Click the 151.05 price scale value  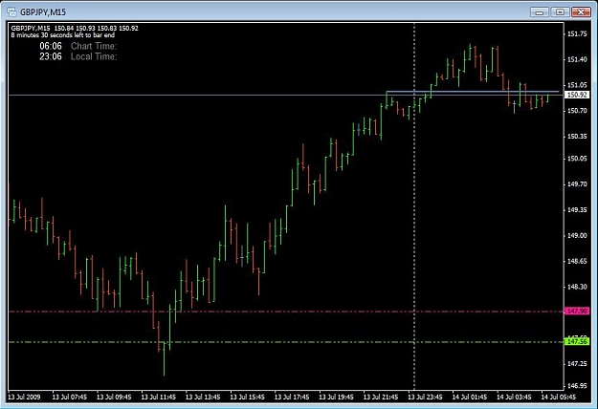pos(577,85)
